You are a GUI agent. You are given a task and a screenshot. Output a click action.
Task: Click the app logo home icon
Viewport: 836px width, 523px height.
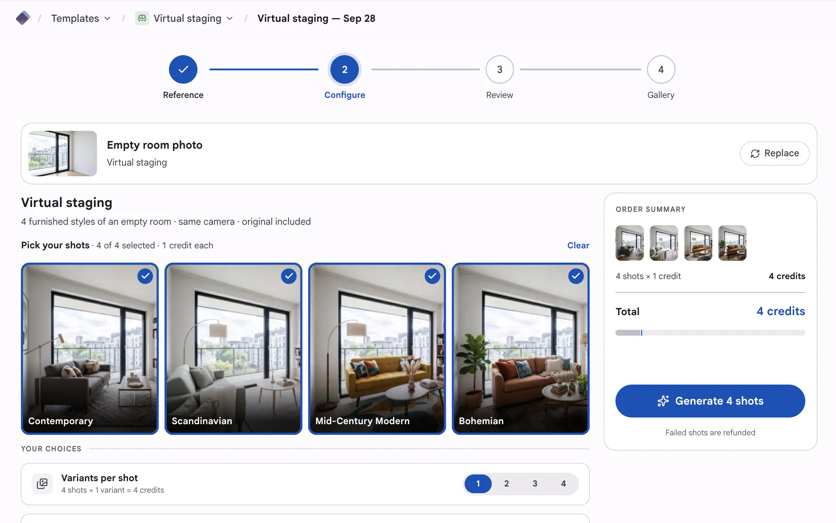pyautogui.click(x=23, y=18)
